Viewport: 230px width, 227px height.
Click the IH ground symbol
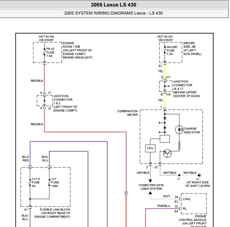[199, 175]
